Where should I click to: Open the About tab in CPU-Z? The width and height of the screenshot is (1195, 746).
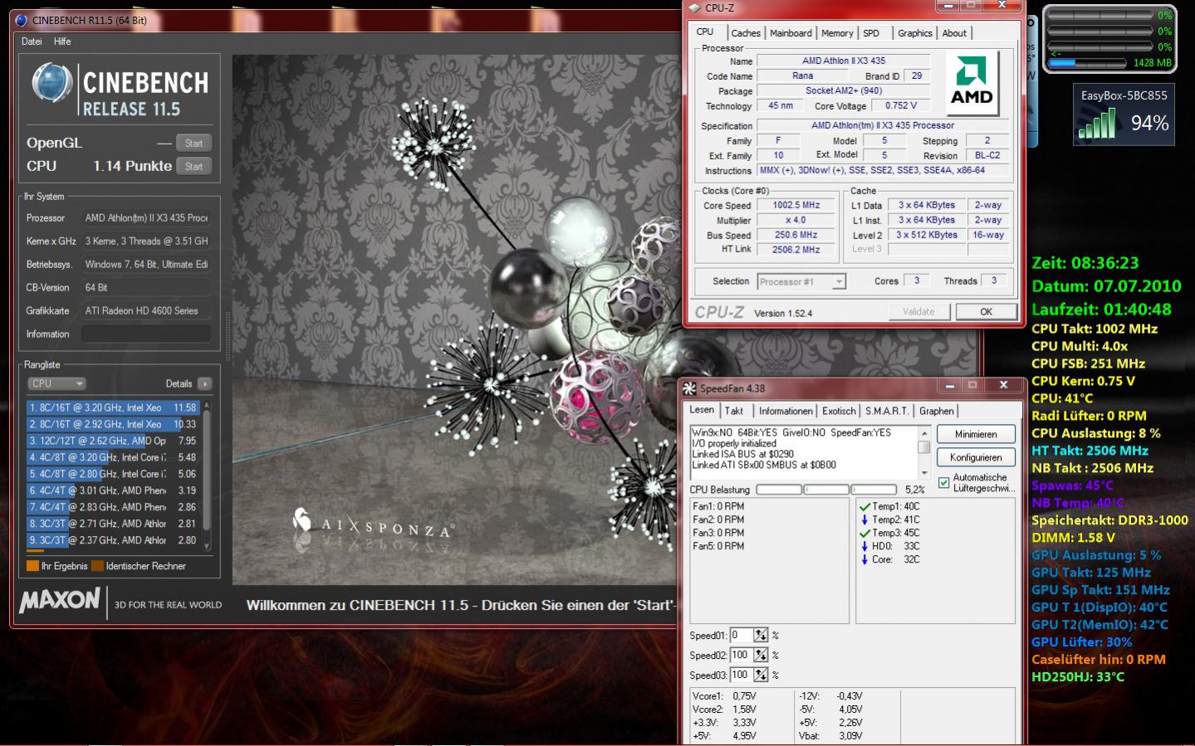954,33
